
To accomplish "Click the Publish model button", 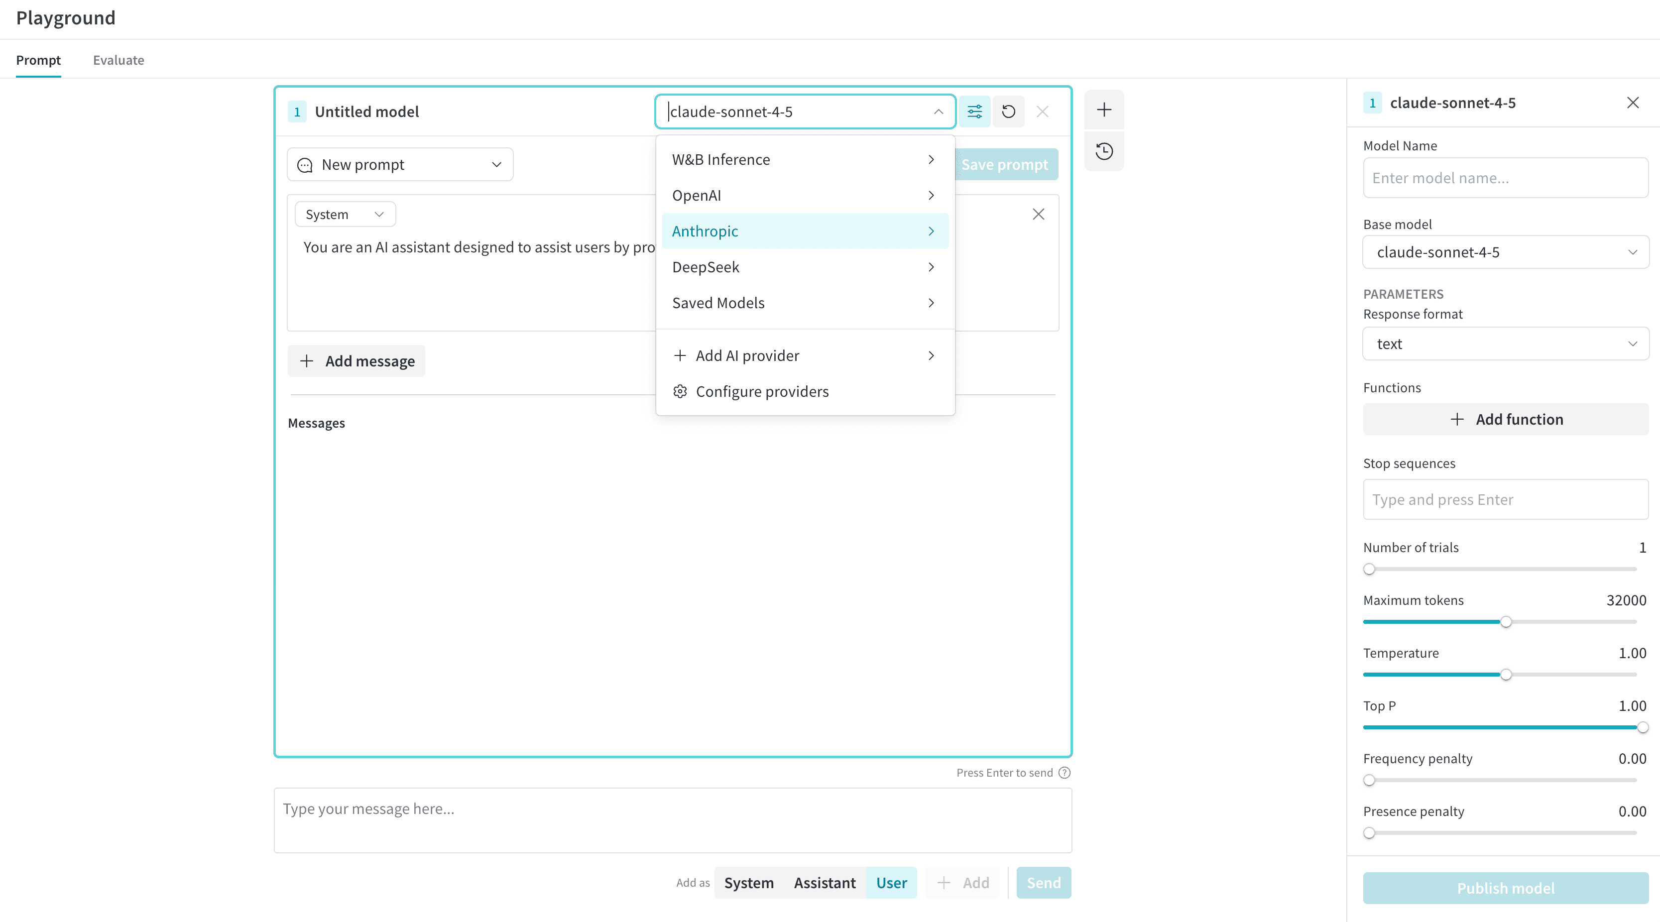I will click(1505, 888).
